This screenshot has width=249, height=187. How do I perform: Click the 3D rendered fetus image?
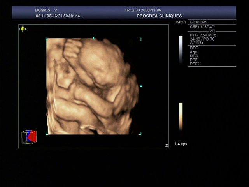click(x=93, y=86)
